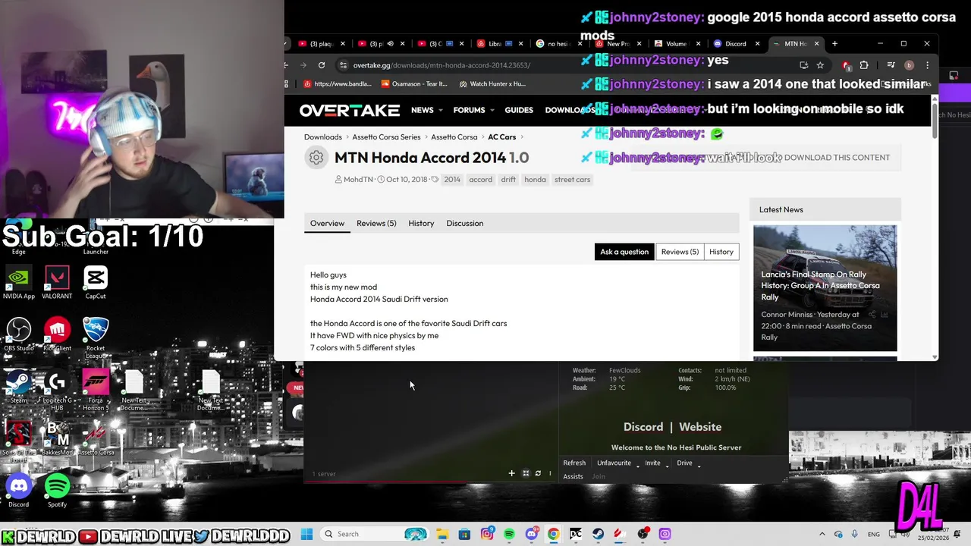The width and height of the screenshot is (971, 546).
Task: Select the Riot Client desktop icon
Action: click(57, 334)
